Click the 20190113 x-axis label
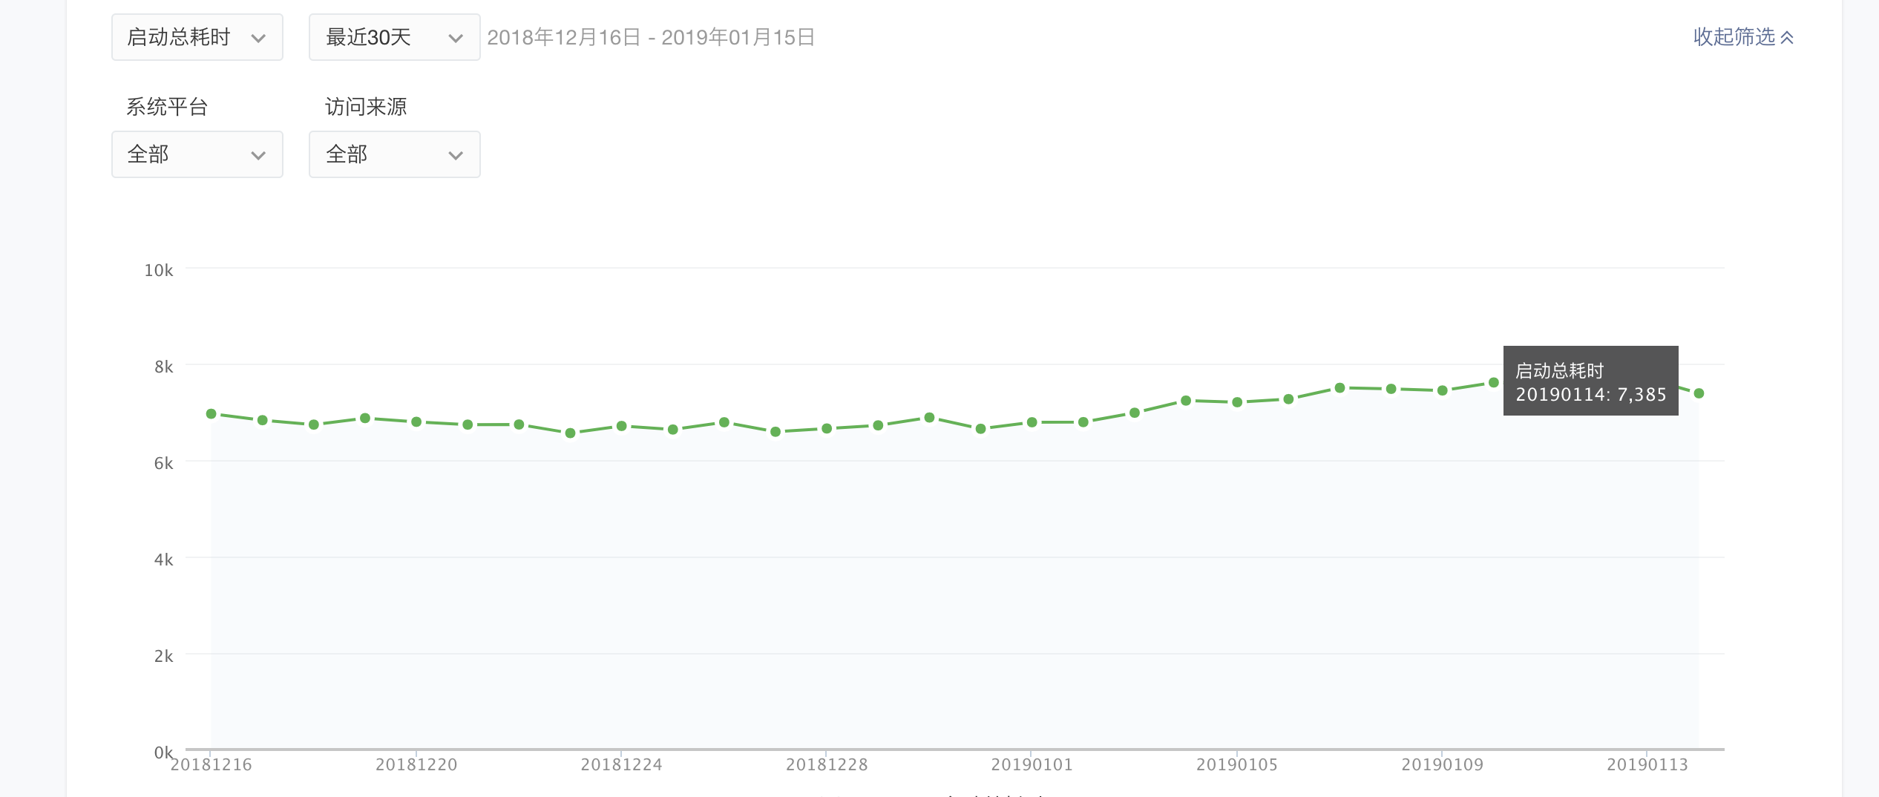 click(x=1647, y=764)
